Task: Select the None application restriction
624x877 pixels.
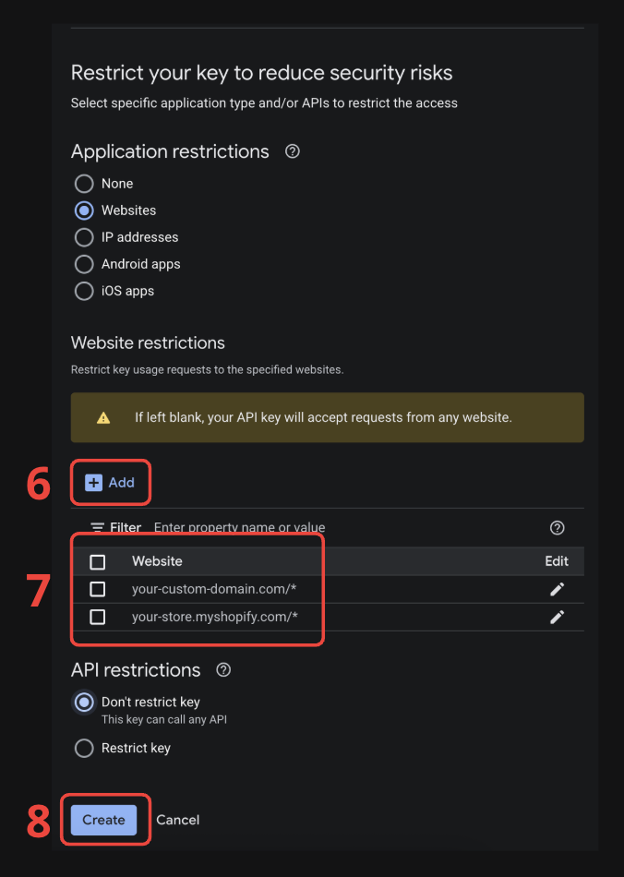Action: 84,184
